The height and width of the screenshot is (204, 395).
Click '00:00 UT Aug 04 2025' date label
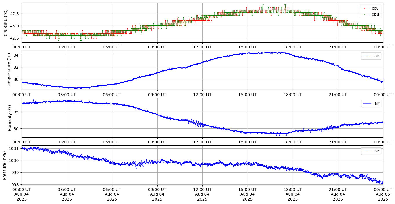point(22,194)
